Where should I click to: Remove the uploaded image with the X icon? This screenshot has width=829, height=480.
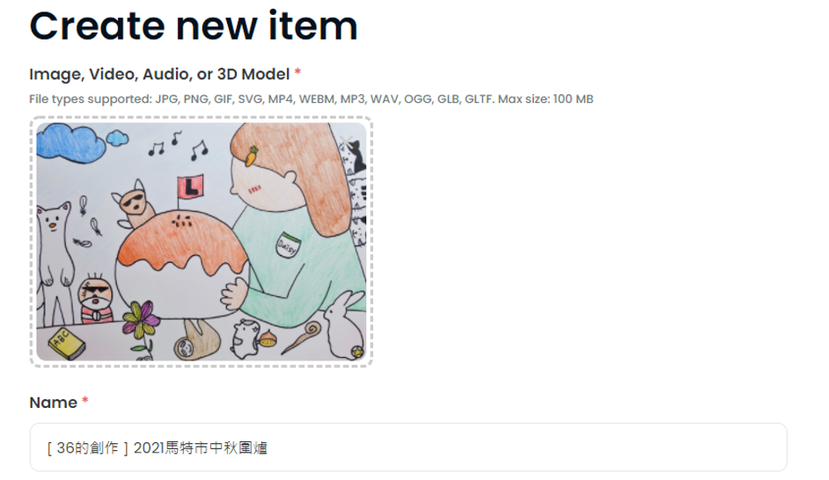coord(347,142)
